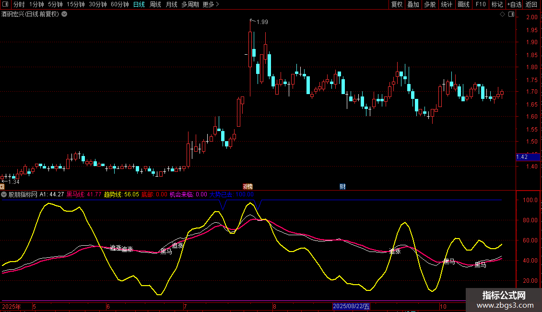Click the diamond marker icon above price axis
The image size is (542, 312).
[x=502, y=14]
